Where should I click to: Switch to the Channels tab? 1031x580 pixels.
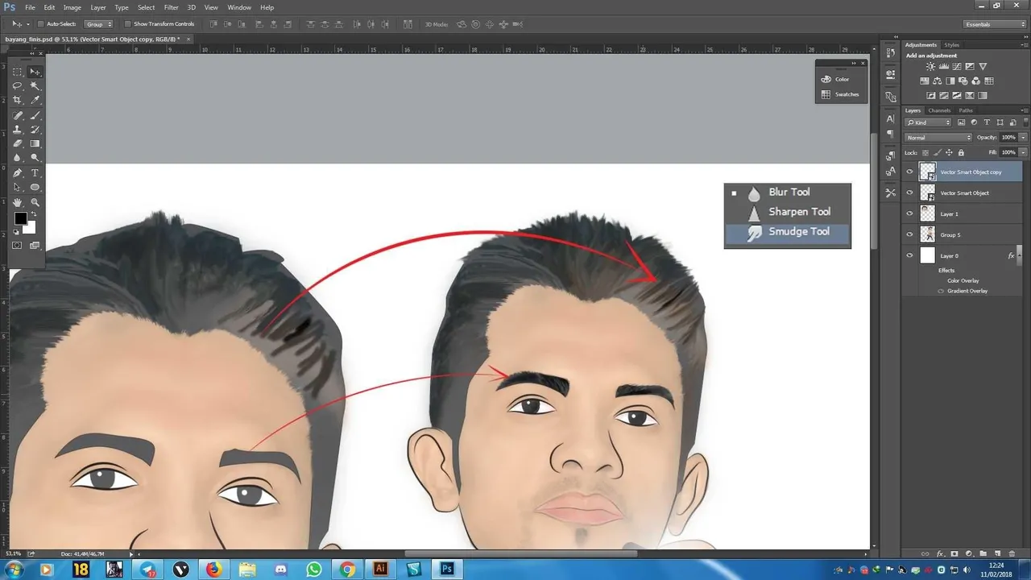pyautogui.click(x=939, y=110)
